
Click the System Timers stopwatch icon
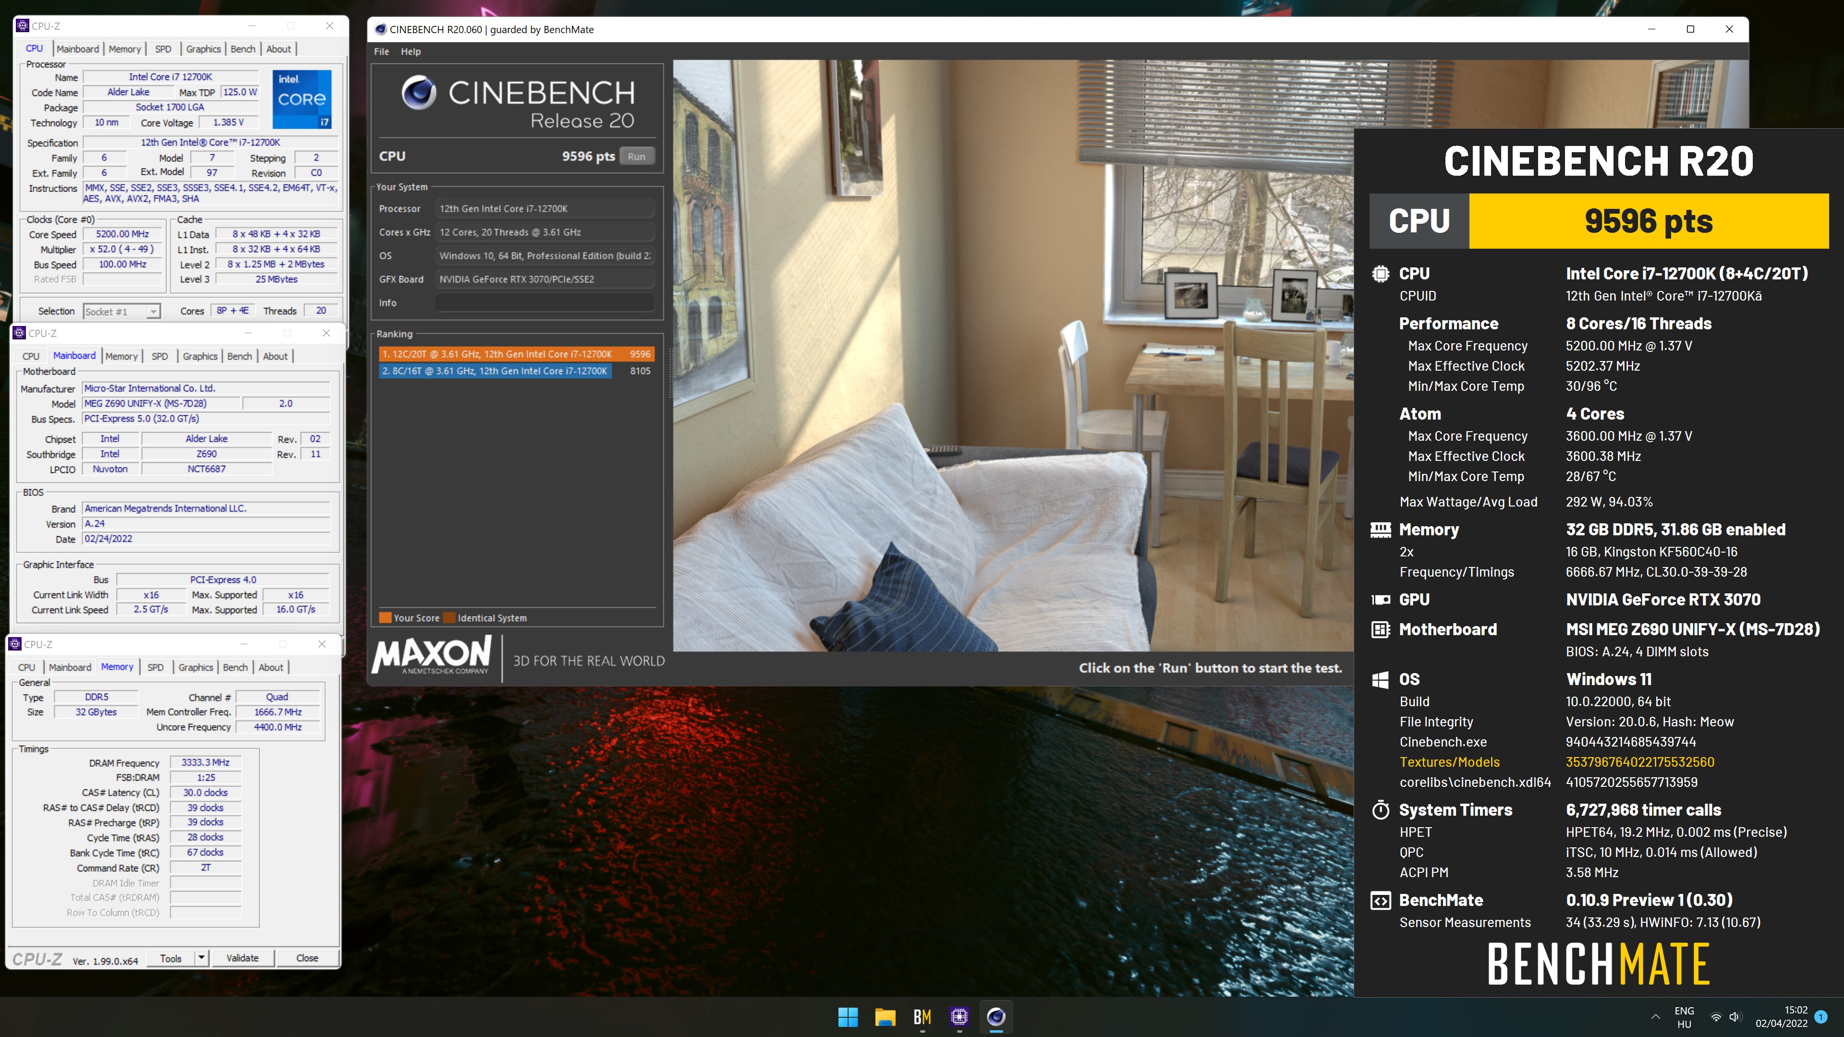click(1380, 809)
